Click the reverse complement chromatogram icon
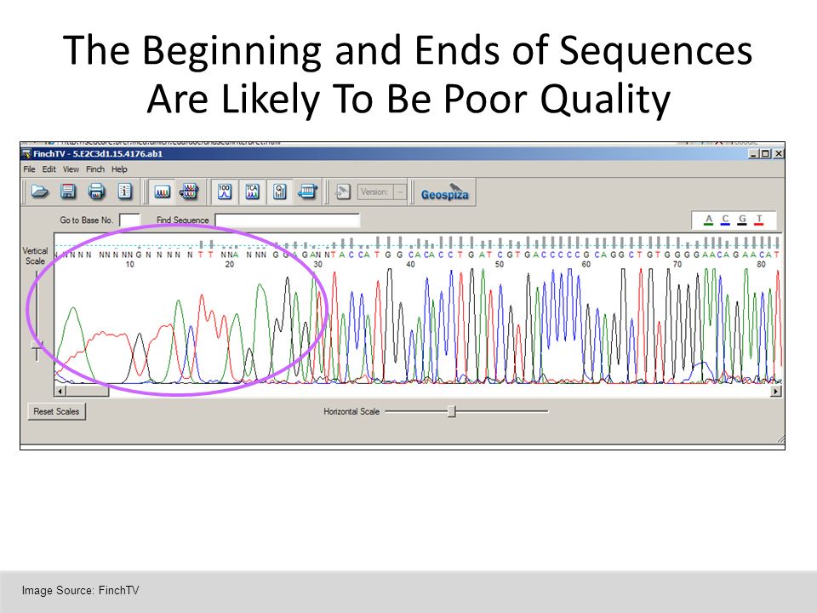The width and height of the screenshot is (817, 613). (x=189, y=192)
